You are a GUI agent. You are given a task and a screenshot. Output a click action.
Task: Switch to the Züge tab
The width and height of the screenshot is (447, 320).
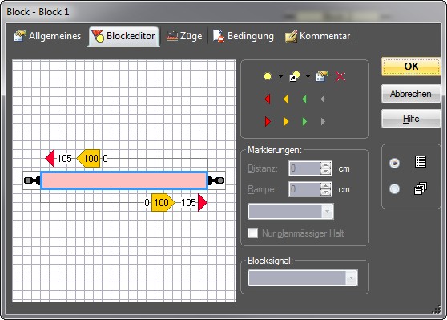pos(184,36)
